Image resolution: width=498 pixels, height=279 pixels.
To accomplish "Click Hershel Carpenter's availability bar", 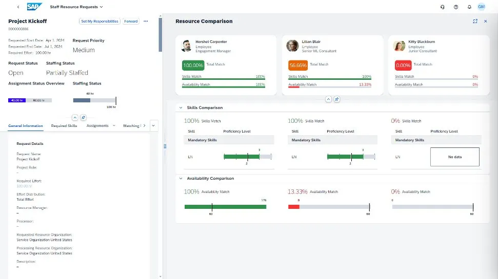I will 225,207.
